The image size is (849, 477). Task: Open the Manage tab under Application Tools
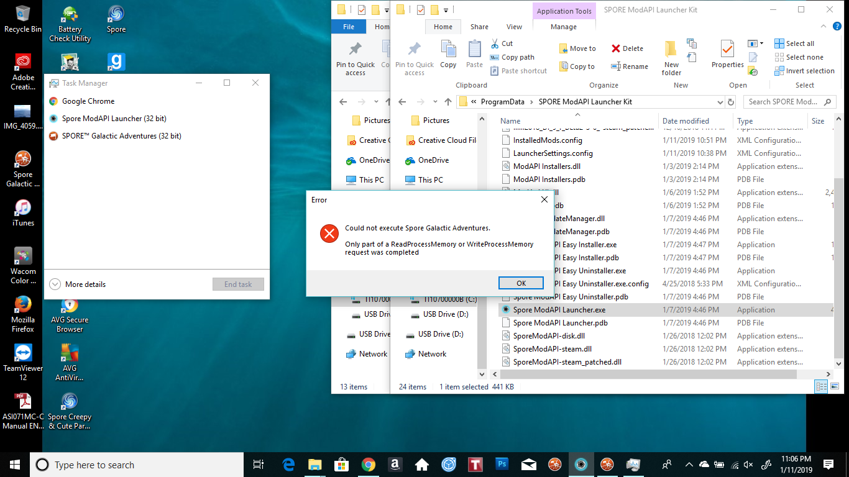coord(564,27)
